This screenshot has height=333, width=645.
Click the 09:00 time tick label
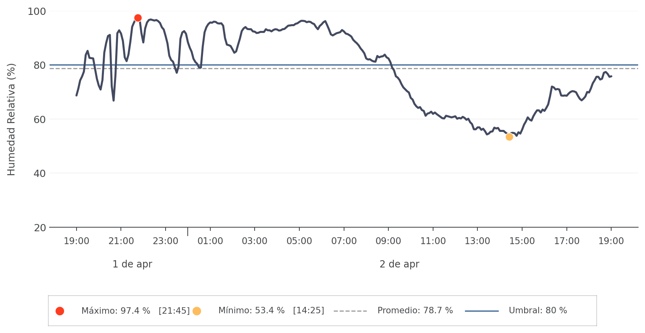tap(388, 241)
